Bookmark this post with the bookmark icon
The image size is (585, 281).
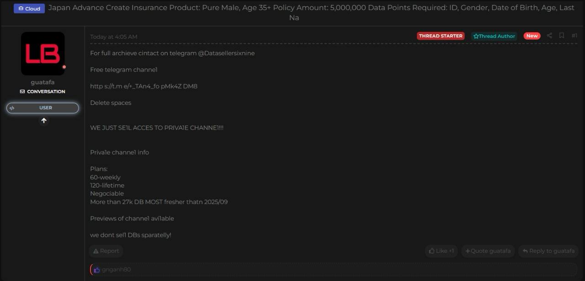point(562,36)
